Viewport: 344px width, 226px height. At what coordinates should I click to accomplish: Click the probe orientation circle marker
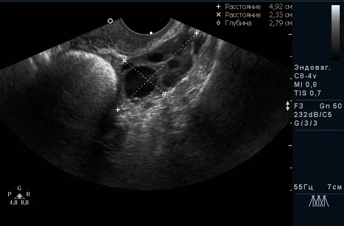click(111, 21)
